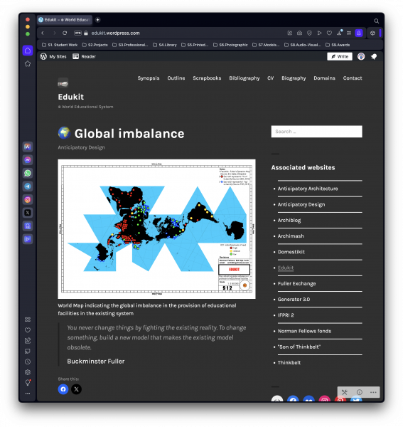Open Messenger in the sidebar

(x=28, y=160)
